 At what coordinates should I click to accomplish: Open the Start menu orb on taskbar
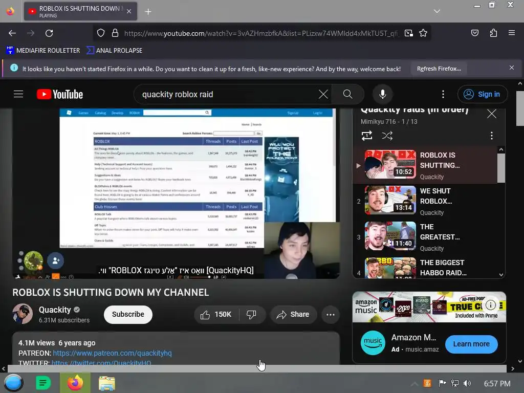(13, 383)
